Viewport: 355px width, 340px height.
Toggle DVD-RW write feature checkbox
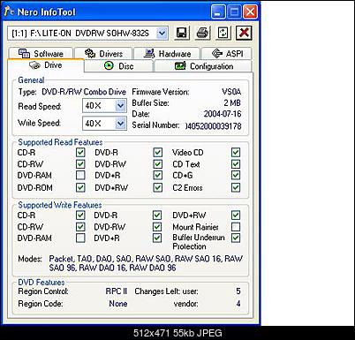(157, 227)
